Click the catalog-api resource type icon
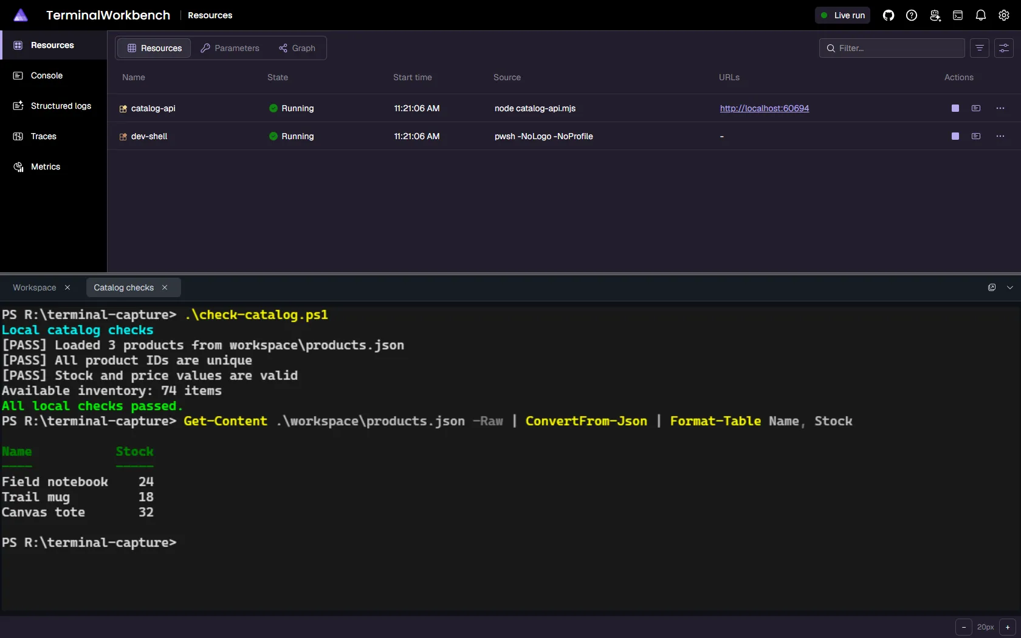Viewport: 1021px width, 638px height. 123,109
